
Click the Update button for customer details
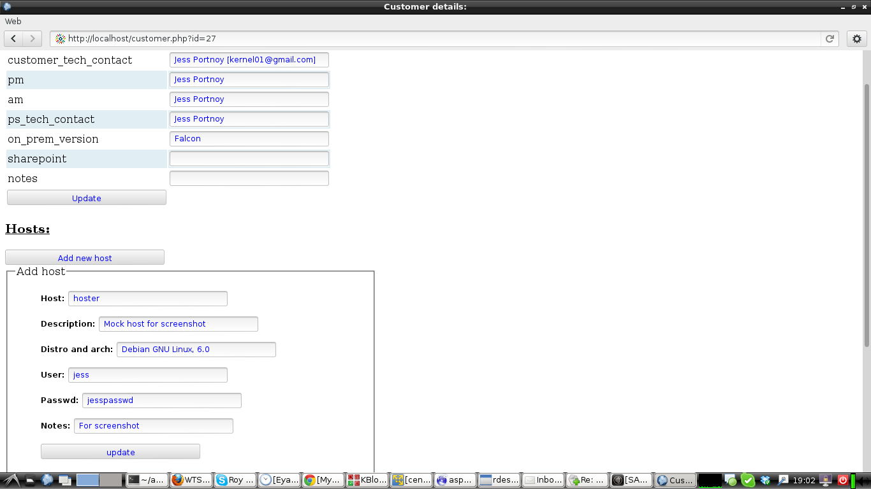pyautogui.click(x=86, y=198)
